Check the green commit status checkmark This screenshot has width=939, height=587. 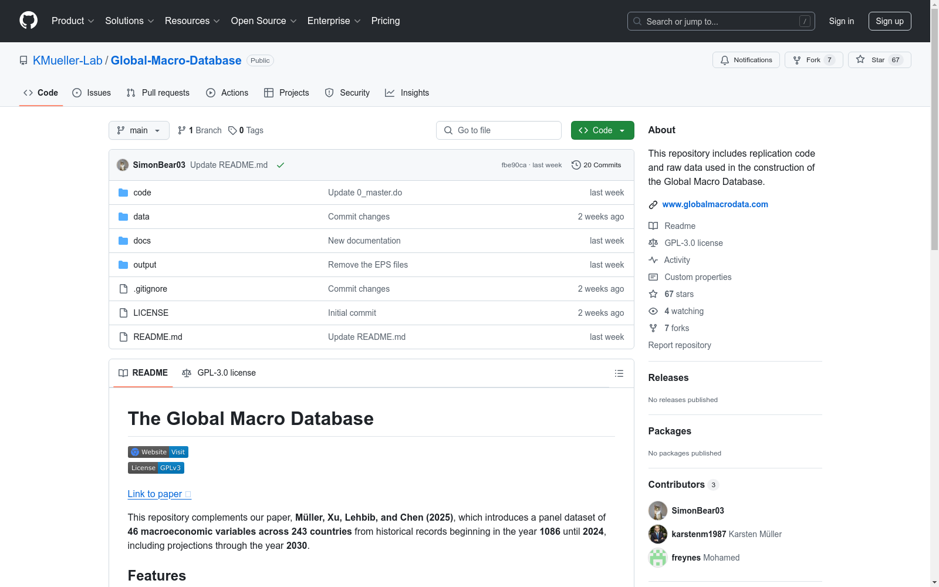(281, 165)
